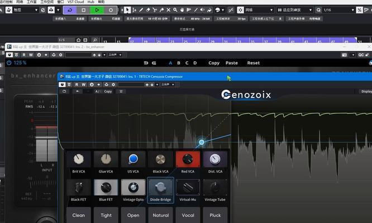Viewport: 372px width, 223px height.
Task: Open Cenozoix plugin settings gear
Action: point(113,85)
